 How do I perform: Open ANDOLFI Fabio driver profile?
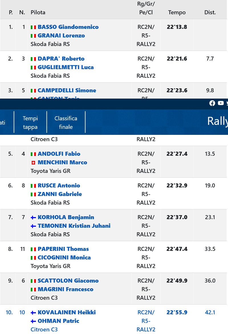tap(59, 154)
